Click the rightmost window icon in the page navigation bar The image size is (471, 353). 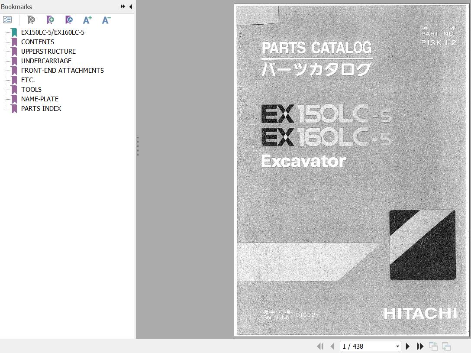(x=446, y=347)
